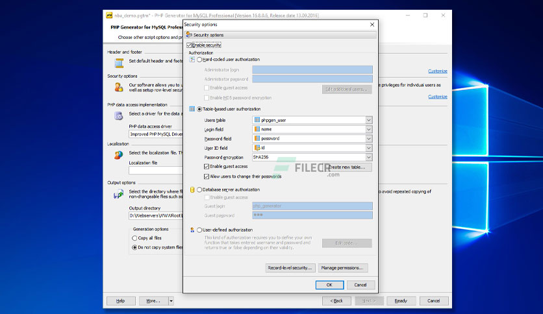Select the Copy all files radio button
Image resolution: width=543 pixels, height=314 pixels.
[x=134, y=238]
